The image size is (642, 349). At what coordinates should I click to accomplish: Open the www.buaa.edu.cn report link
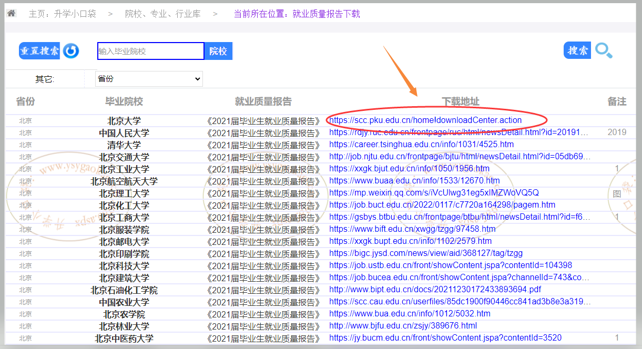click(x=414, y=181)
